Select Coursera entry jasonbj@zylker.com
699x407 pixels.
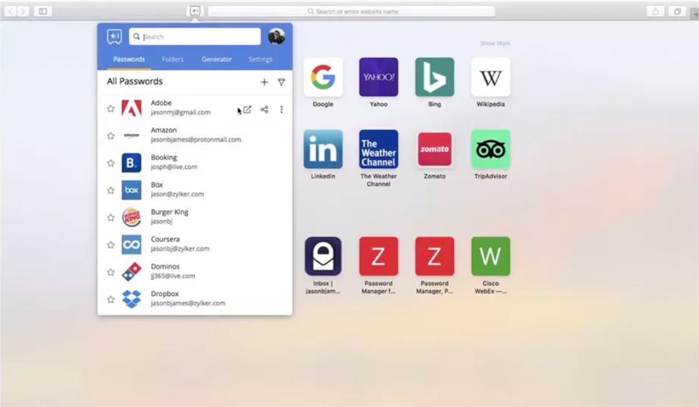click(x=195, y=244)
